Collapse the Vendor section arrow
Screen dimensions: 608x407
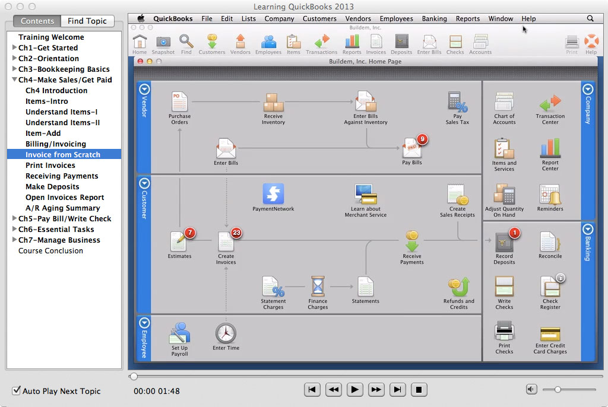[x=144, y=89]
